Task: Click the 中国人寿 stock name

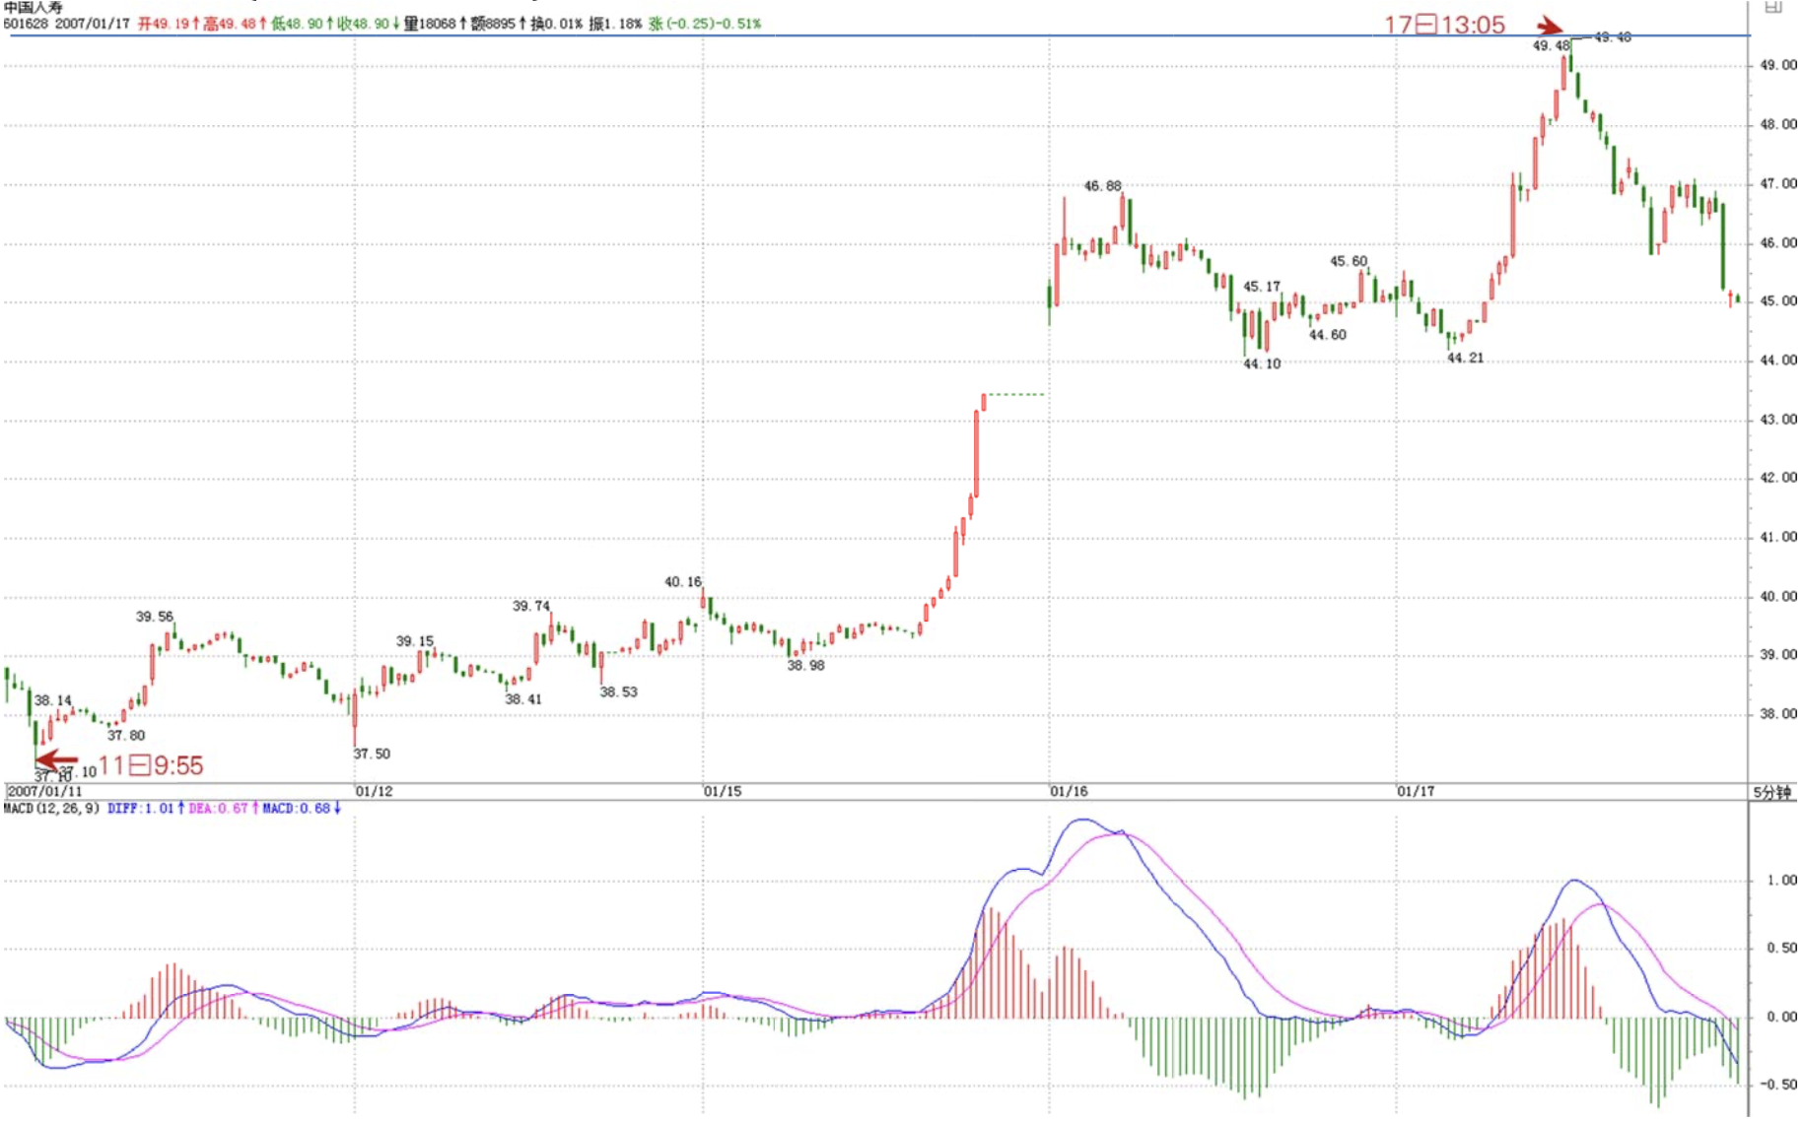Action: pos(33,8)
